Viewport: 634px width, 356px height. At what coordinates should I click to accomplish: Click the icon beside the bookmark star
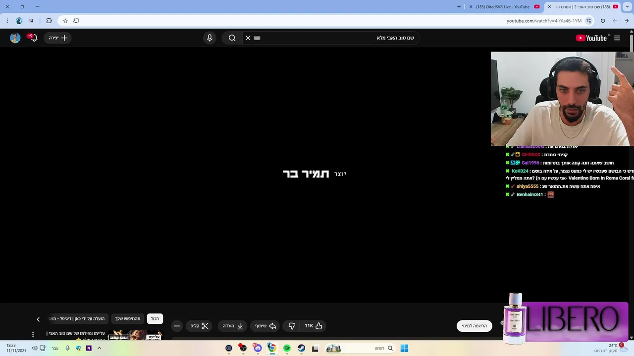click(76, 21)
